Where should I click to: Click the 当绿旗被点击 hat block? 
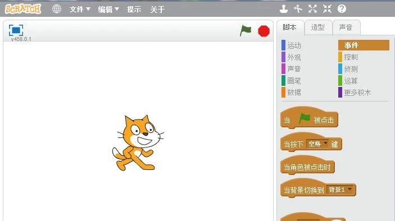tap(309, 118)
